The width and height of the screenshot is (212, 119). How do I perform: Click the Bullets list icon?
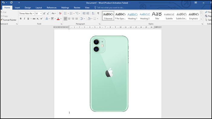click(x=65, y=13)
